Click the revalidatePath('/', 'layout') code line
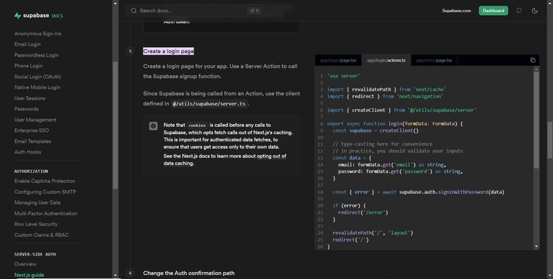 coord(373,233)
